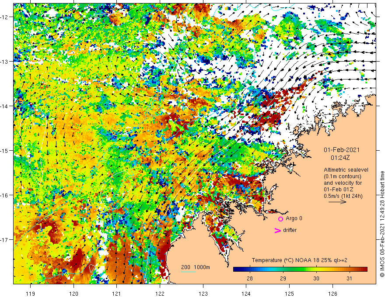The width and height of the screenshot is (385, 297).
Task: Click the 'Argo 0' legend label
Action: [294, 218]
